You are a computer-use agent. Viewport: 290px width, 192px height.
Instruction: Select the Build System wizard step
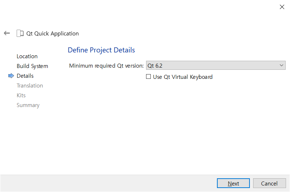[33, 66]
